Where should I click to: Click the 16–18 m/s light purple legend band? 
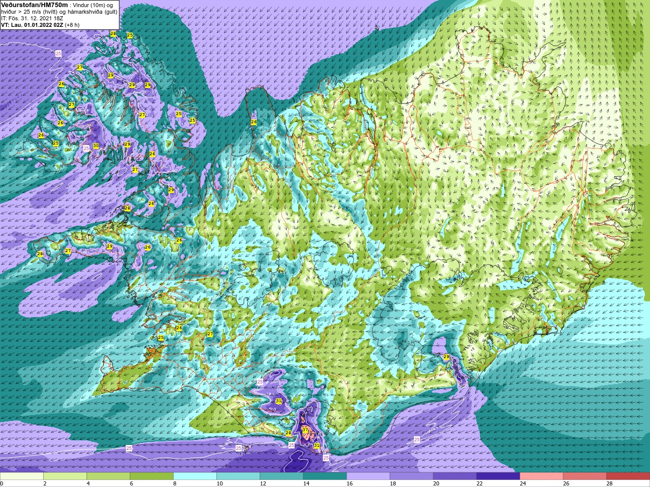[x=368, y=476]
